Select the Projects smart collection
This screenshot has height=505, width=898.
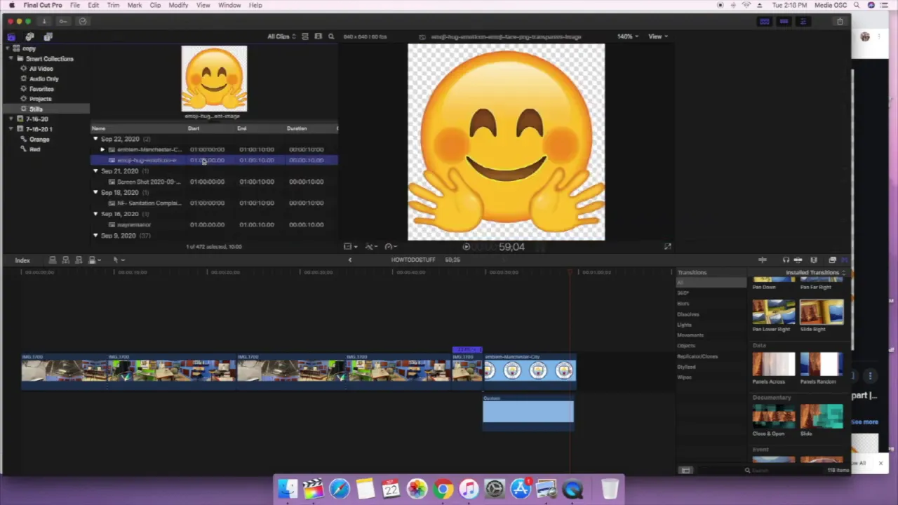point(40,99)
